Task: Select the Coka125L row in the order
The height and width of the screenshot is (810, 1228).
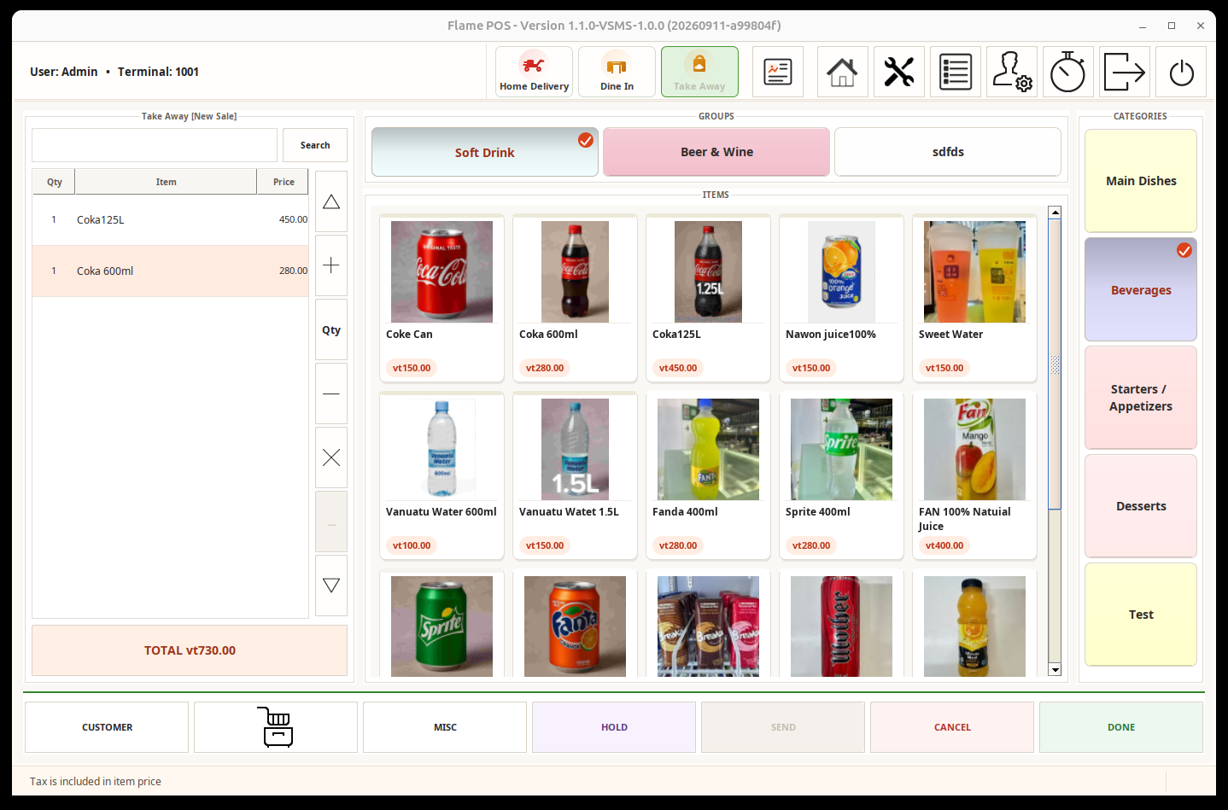Action: pyautogui.click(x=171, y=220)
